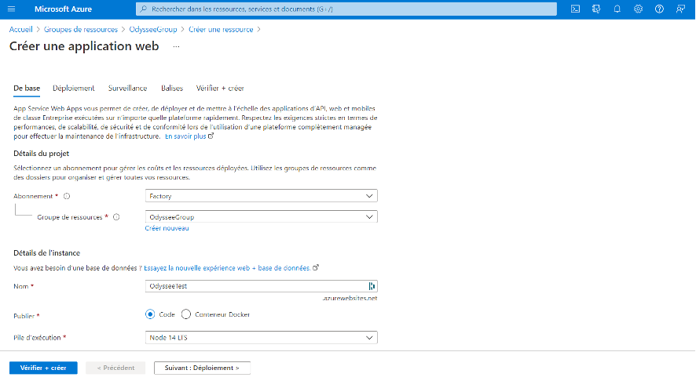696x381 pixels.
Task: Open the Groupe de ressources dropdown
Action: 262,217
